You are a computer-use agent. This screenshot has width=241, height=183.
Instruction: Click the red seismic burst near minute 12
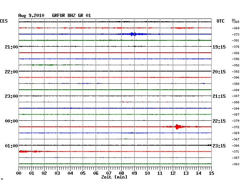pos(178,127)
